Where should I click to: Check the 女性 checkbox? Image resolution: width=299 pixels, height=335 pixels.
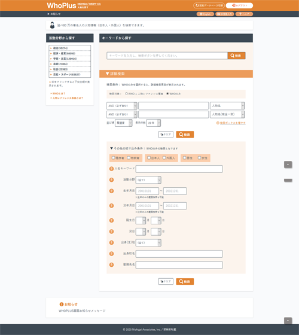(199, 158)
